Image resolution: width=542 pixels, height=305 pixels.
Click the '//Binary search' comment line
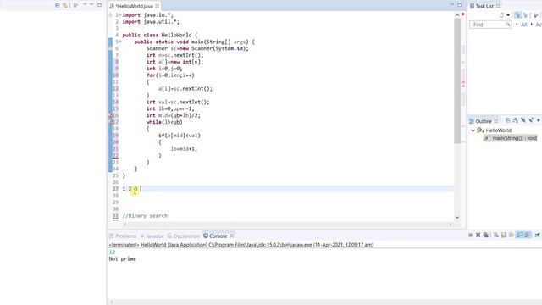[145, 216]
